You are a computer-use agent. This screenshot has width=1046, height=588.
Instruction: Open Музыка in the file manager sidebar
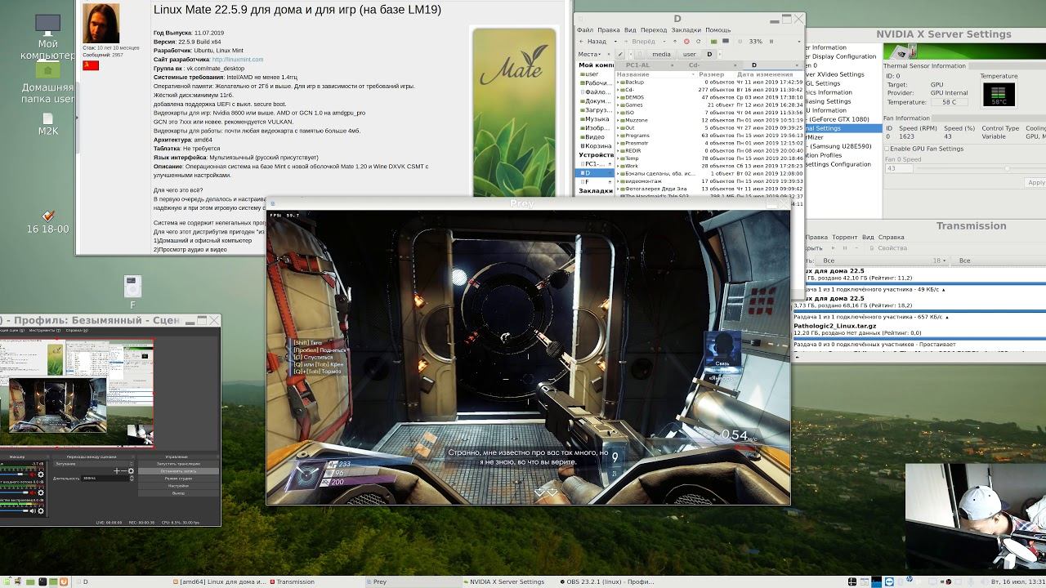click(x=595, y=119)
